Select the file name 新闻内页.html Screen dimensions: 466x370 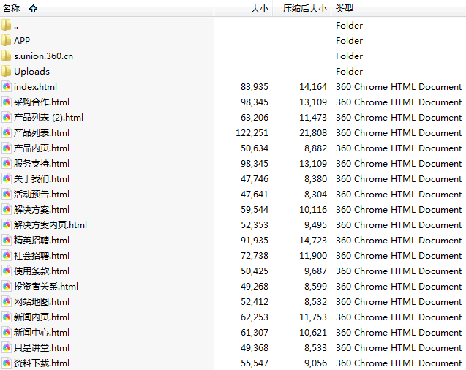(x=42, y=317)
